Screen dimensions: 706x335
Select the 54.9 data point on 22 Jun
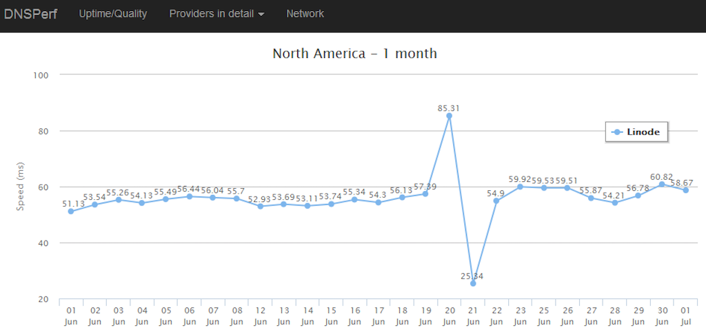(x=496, y=201)
